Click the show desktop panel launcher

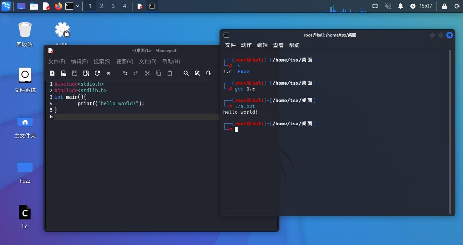point(21,6)
